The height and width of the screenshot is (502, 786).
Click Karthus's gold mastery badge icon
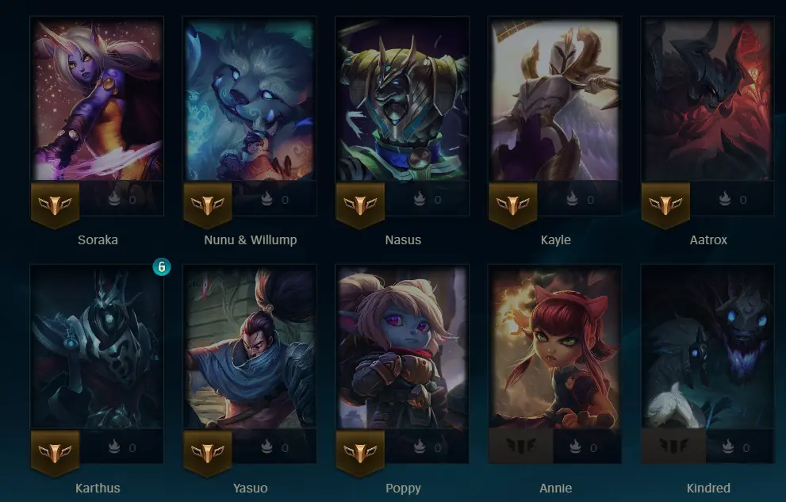(x=56, y=453)
